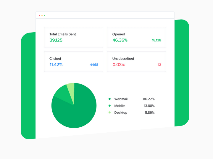Select the Mobile legend dot
213x159 pixels.
point(110,106)
